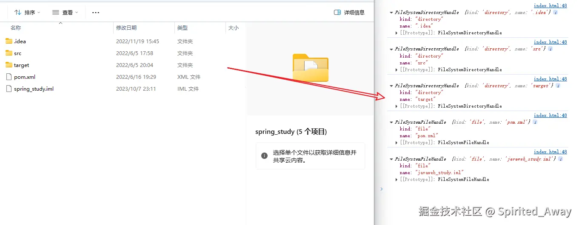Sort by the 名称 column header
579x225 pixels.
click(x=16, y=28)
